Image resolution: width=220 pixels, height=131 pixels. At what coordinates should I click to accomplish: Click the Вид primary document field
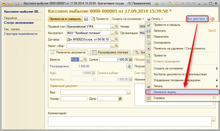[x=94, y=92]
